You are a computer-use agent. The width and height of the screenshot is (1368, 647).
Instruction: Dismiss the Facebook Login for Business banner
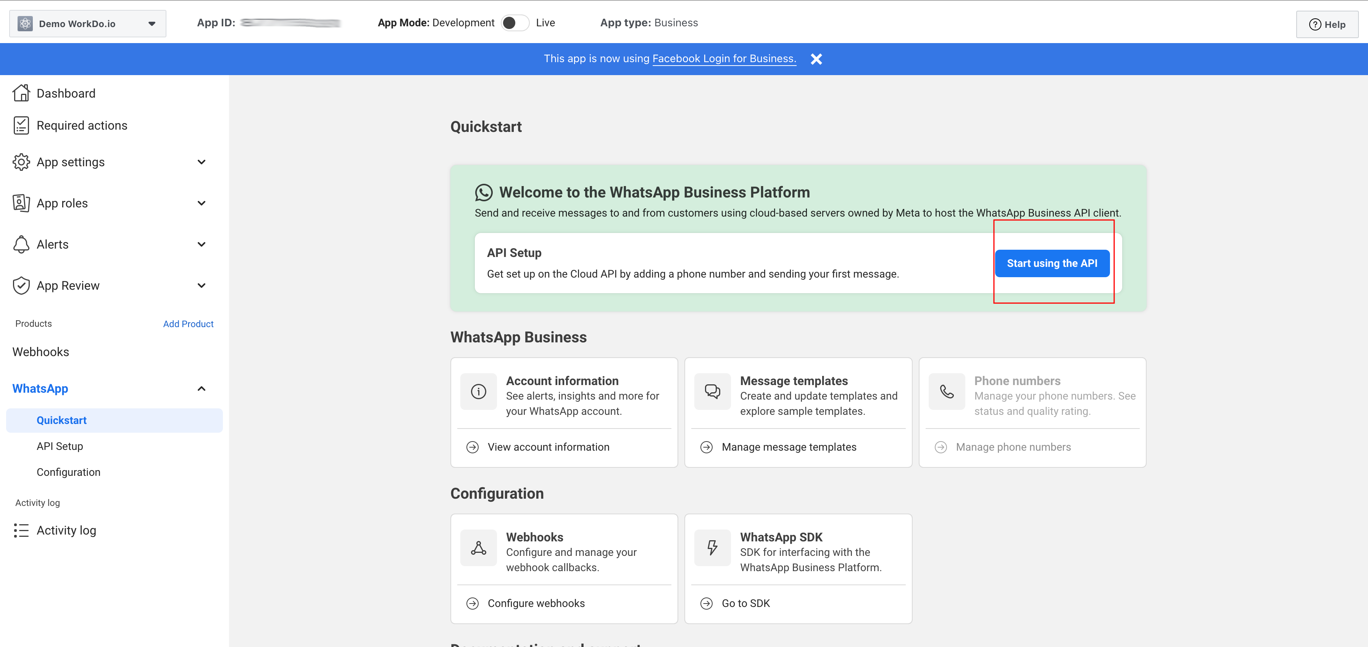tap(816, 58)
